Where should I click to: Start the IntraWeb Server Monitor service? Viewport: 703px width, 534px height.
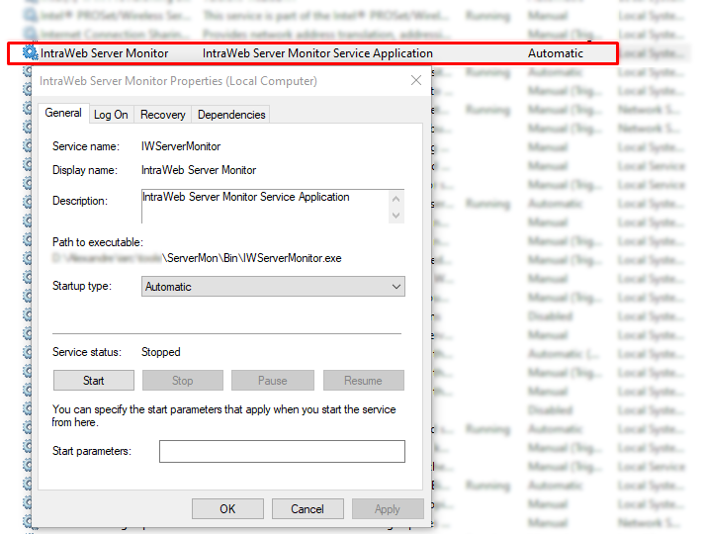click(x=94, y=380)
